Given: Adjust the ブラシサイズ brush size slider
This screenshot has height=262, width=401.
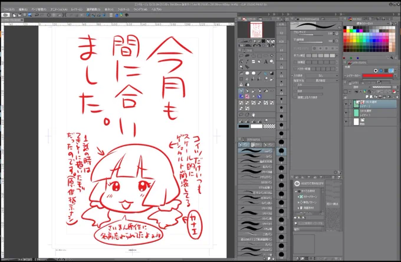Looking at the screenshot, I should tap(311, 34).
